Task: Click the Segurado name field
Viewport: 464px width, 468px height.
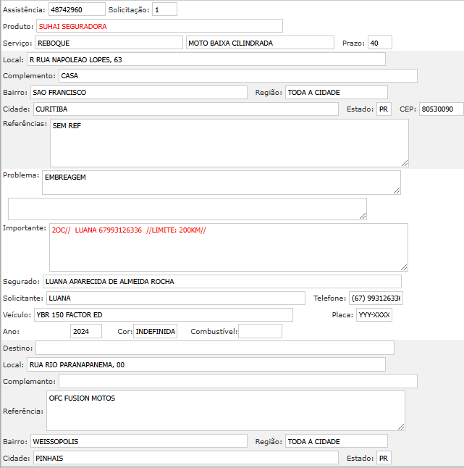Action: point(222,281)
